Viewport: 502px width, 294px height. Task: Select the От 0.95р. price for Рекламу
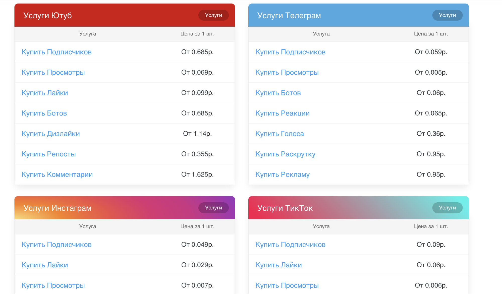[431, 174]
